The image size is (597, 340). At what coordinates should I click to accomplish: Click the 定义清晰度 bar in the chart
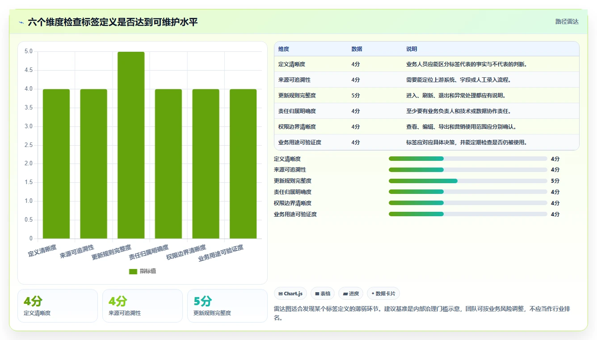point(56,164)
